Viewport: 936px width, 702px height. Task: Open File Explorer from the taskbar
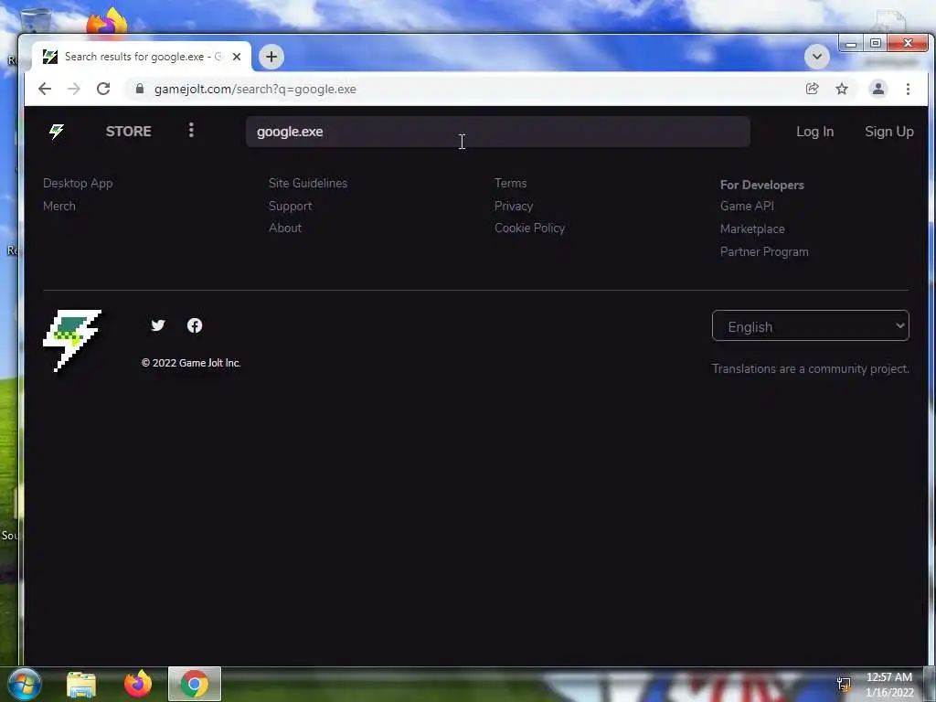click(81, 685)
